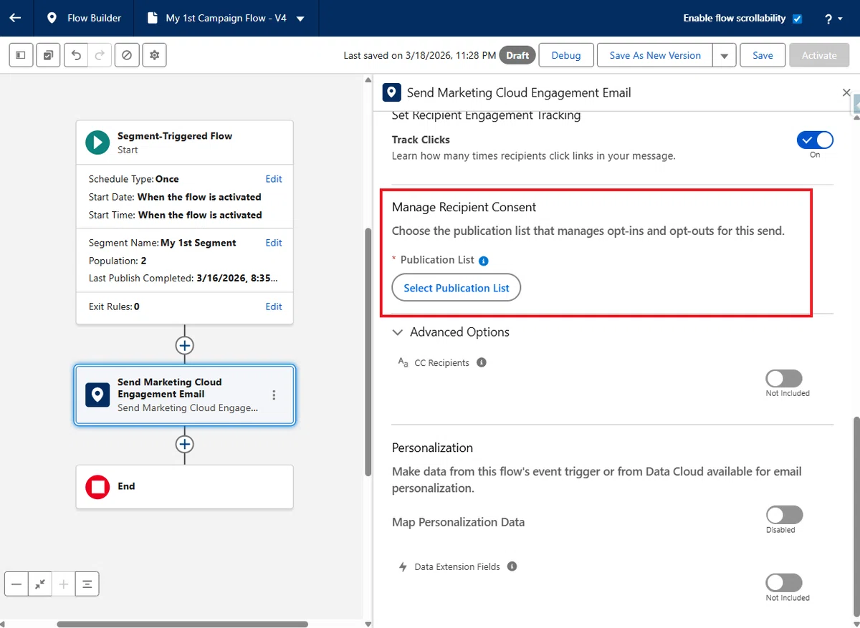This screenshot has width=860, height=628.
Task: Click the panel header location pin icon
Action: tap(392, 92)
